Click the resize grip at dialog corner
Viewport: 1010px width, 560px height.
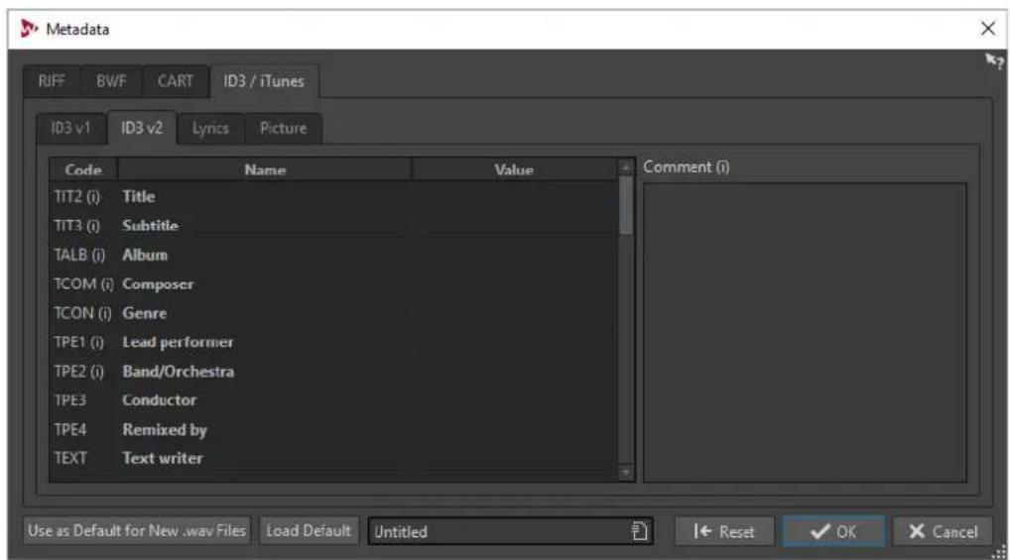tap(999, 552)
